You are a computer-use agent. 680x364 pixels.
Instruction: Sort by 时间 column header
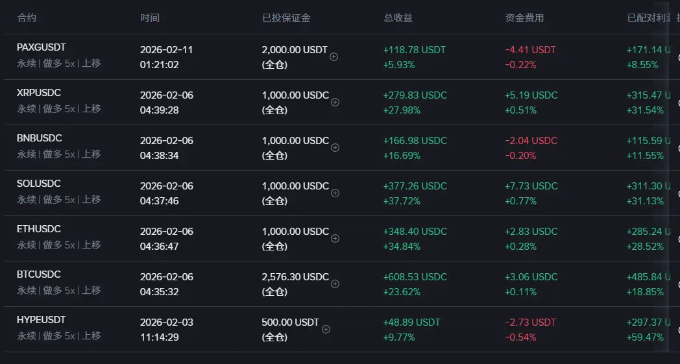pos(150,18)
